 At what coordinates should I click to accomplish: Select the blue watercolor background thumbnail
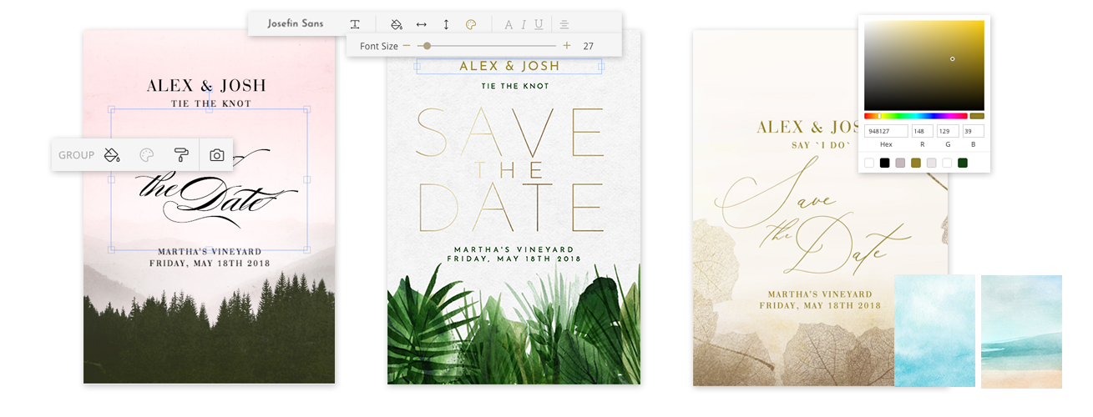click(934, 331)
